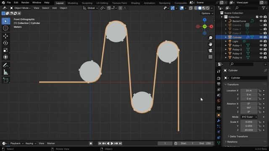
Task: Click the Pan view hand icon
Action: click(x=210, y=44)
